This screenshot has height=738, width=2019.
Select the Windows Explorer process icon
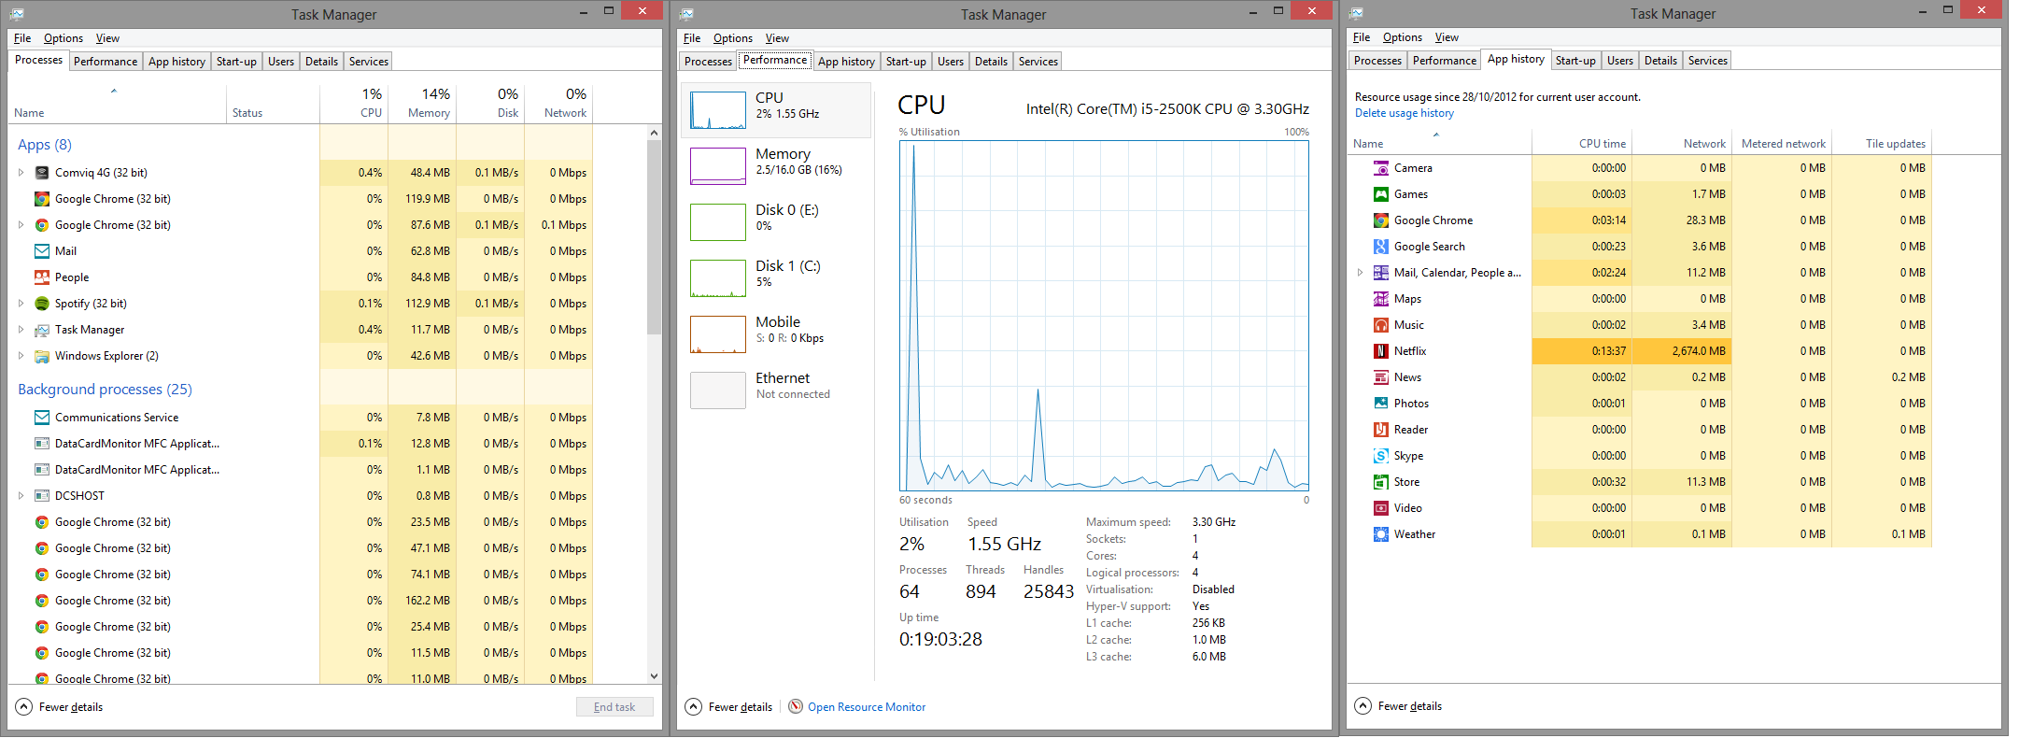(x=42, y=356)
